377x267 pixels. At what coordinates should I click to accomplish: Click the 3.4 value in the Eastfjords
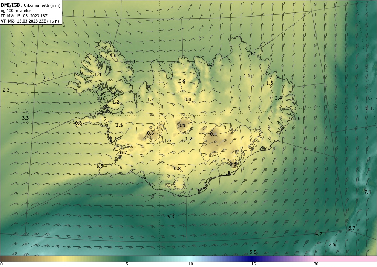[x=279, y=98]
